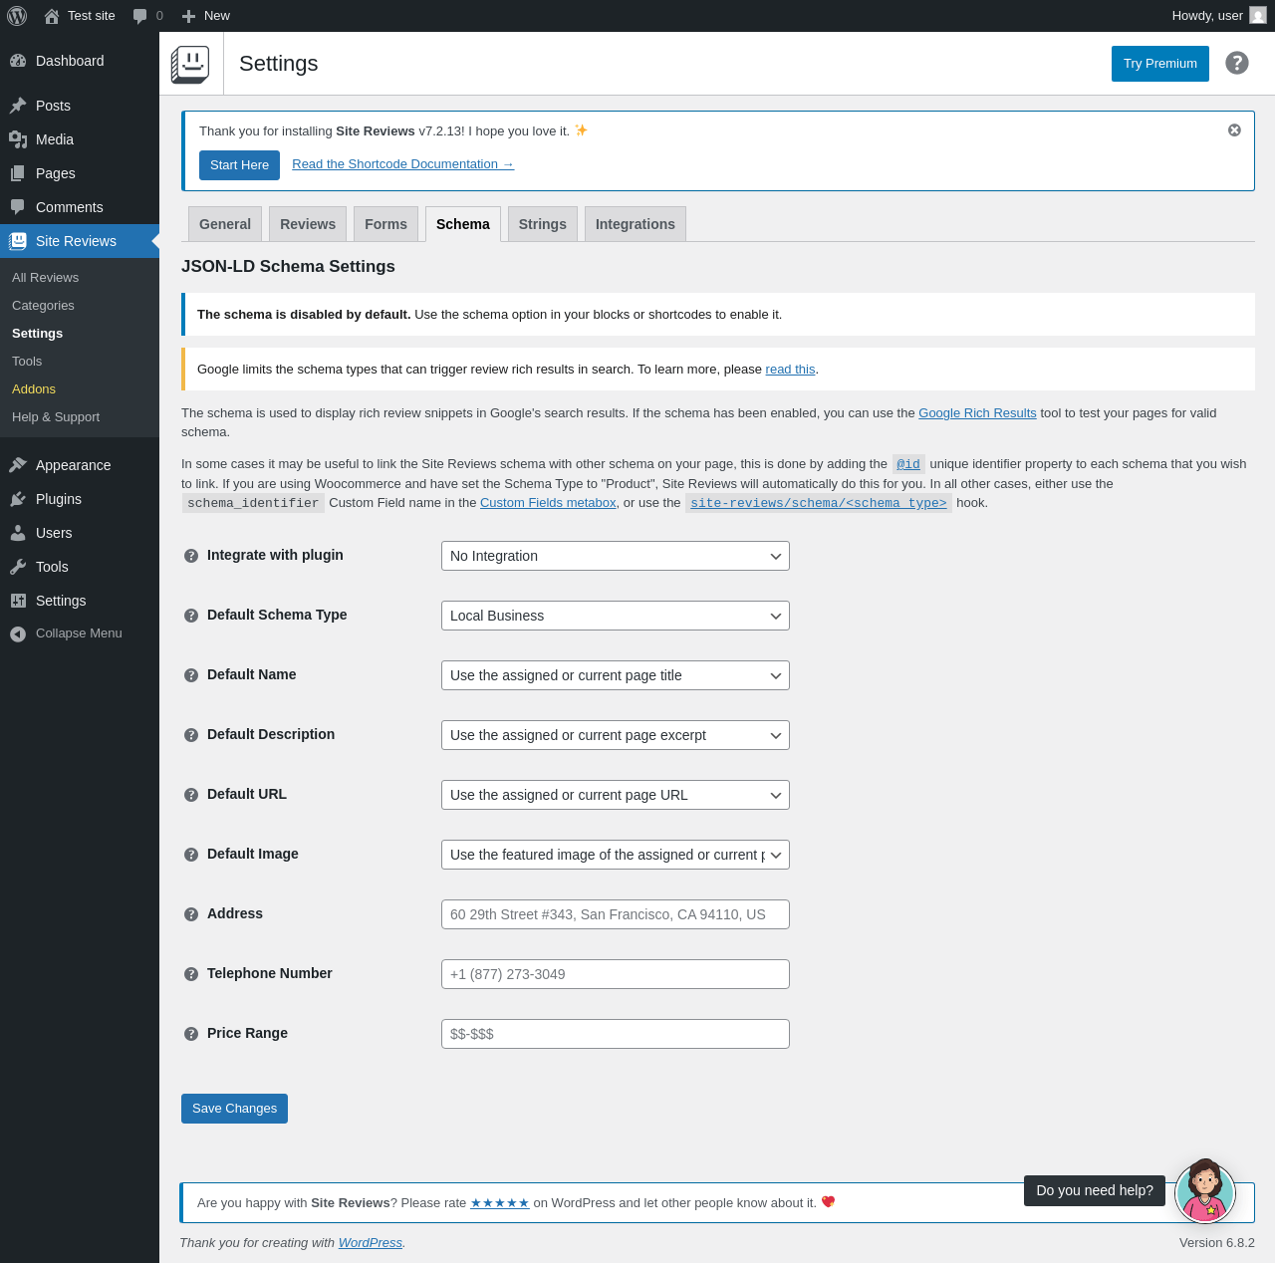This screenshot has height=1263, width=1275.
Task: Open Help & Support submenu item
Action: 80,417
